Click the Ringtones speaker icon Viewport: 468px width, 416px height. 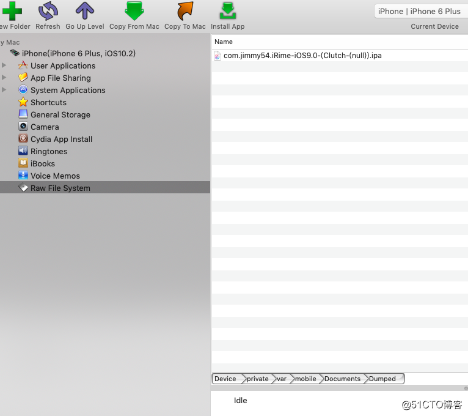click(x=23, y=151)
